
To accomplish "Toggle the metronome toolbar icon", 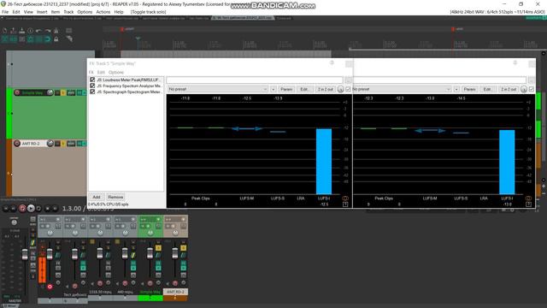I will tap(56, 31).
